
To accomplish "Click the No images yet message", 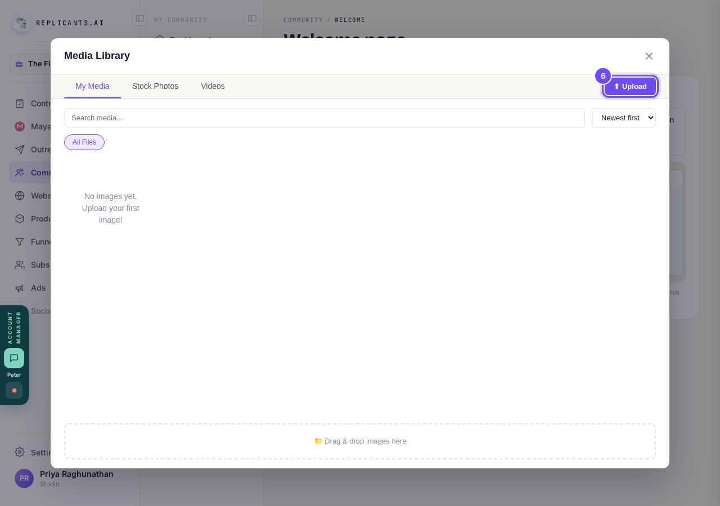I will pos(111,208).
